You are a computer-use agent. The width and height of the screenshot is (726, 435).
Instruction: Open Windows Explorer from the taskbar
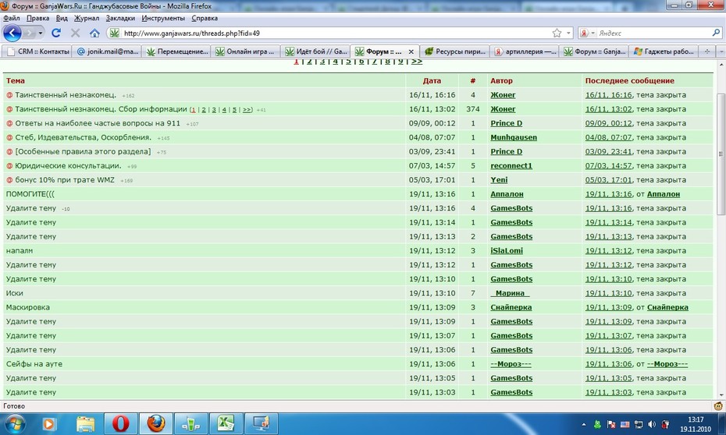[86, 423]
